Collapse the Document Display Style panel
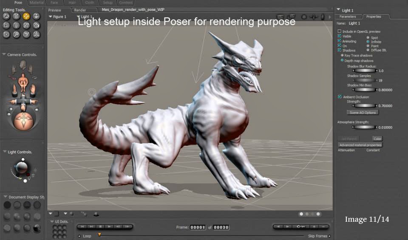408x240 pixels. pyautogui.click(x=5, y=197)
